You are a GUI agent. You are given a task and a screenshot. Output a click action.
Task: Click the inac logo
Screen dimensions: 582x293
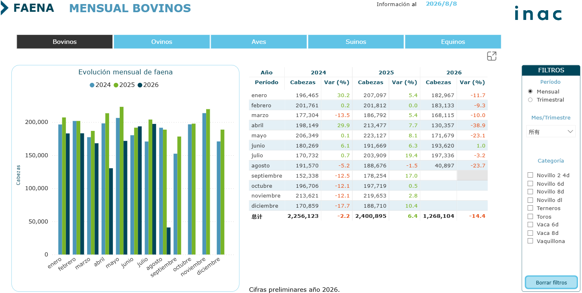click(x=538, y=13)
